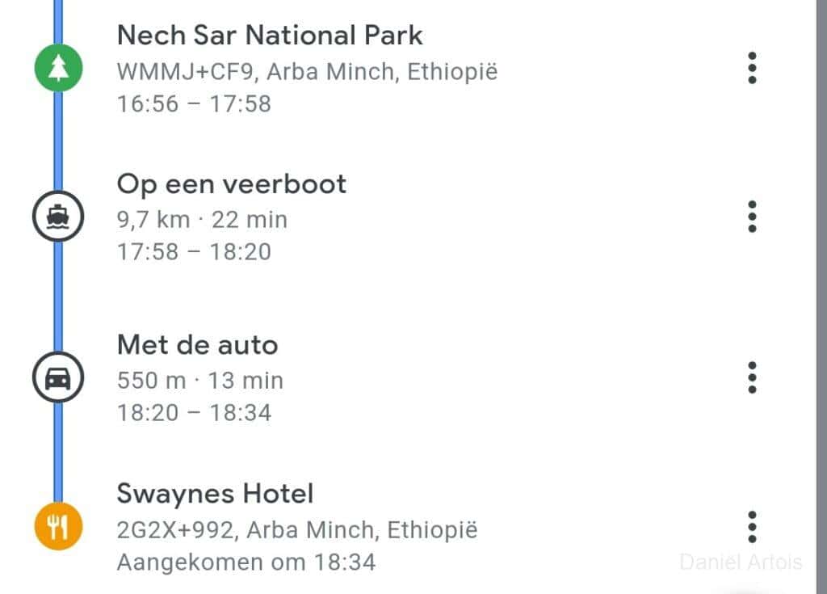Open options menu for ferry segment
Screen dimensions: 827x594
pyautogui.click(x=752, y=217)
